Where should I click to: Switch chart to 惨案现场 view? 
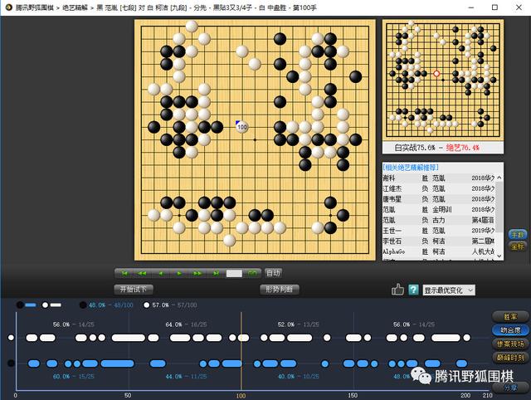(510, 344)
